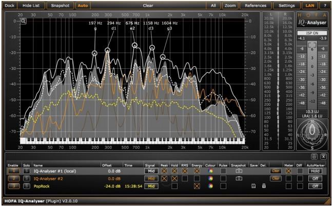Toggle Meter checkbox for IQ-Analyser #1
This screenshot has height=206, width=333.
click(x=288, y=171)
